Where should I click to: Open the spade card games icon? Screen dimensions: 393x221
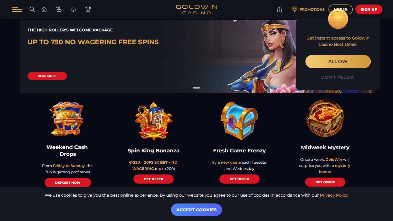tap(73, 9)
